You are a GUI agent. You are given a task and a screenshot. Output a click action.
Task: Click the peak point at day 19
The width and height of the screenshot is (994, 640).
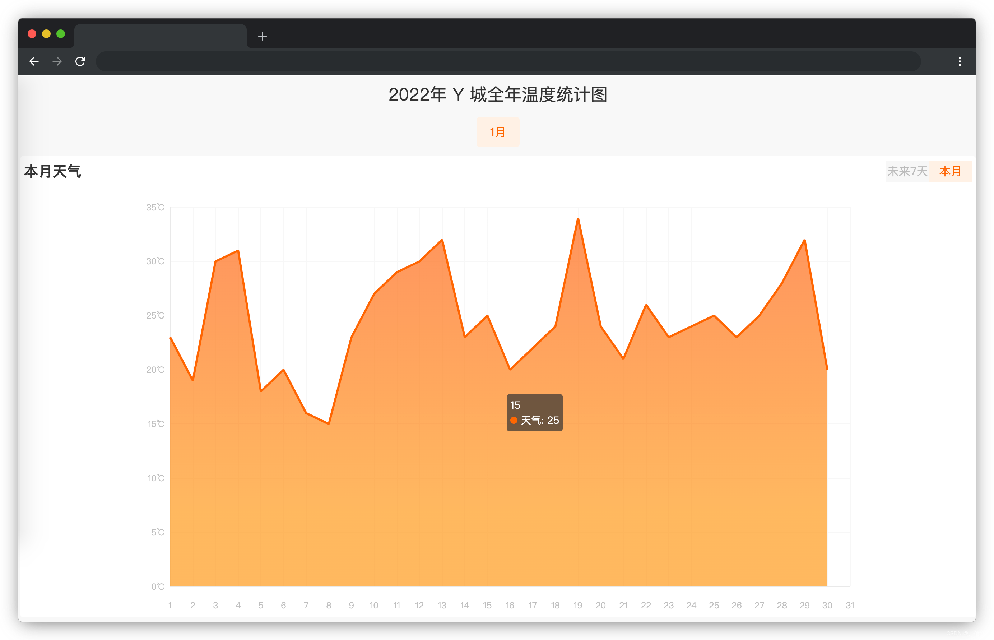[578, 219]
